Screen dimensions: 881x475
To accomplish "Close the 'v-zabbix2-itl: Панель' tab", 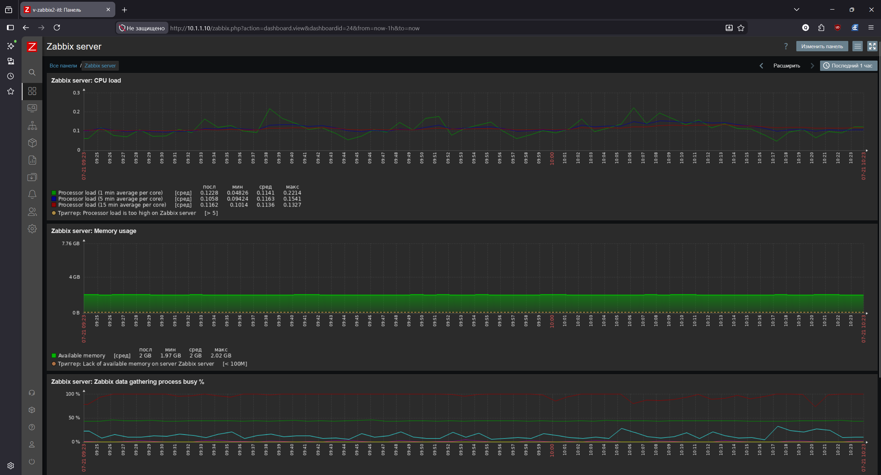I will pos(108,10).
